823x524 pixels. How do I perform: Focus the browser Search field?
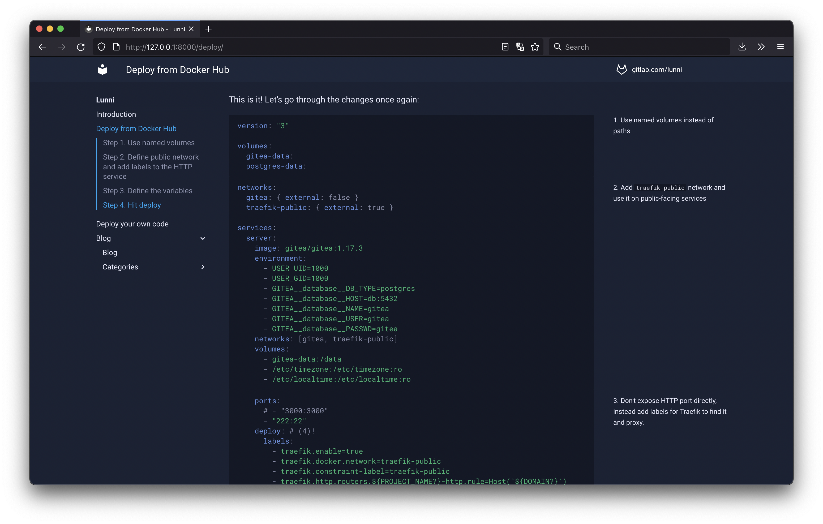coord(639,47)
